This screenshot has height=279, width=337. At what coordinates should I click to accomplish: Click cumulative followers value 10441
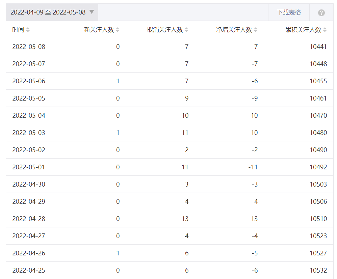[318, 47]
